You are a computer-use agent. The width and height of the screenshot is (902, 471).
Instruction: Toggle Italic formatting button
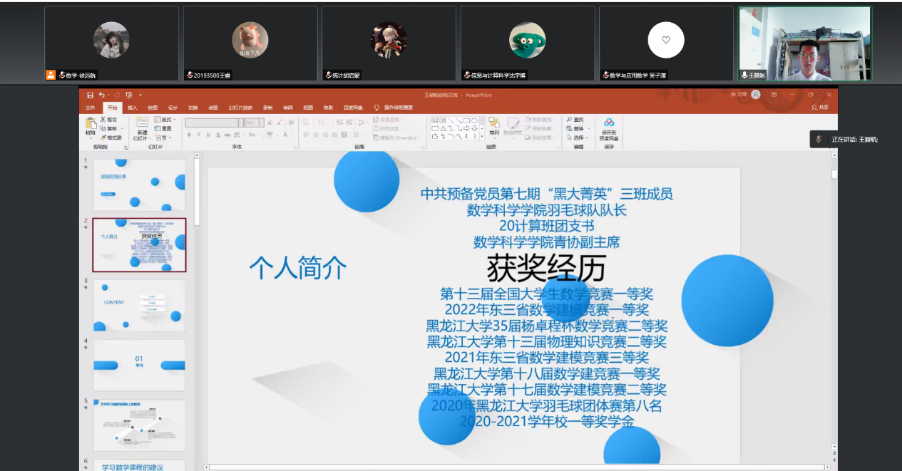click(x=199, y=135)
